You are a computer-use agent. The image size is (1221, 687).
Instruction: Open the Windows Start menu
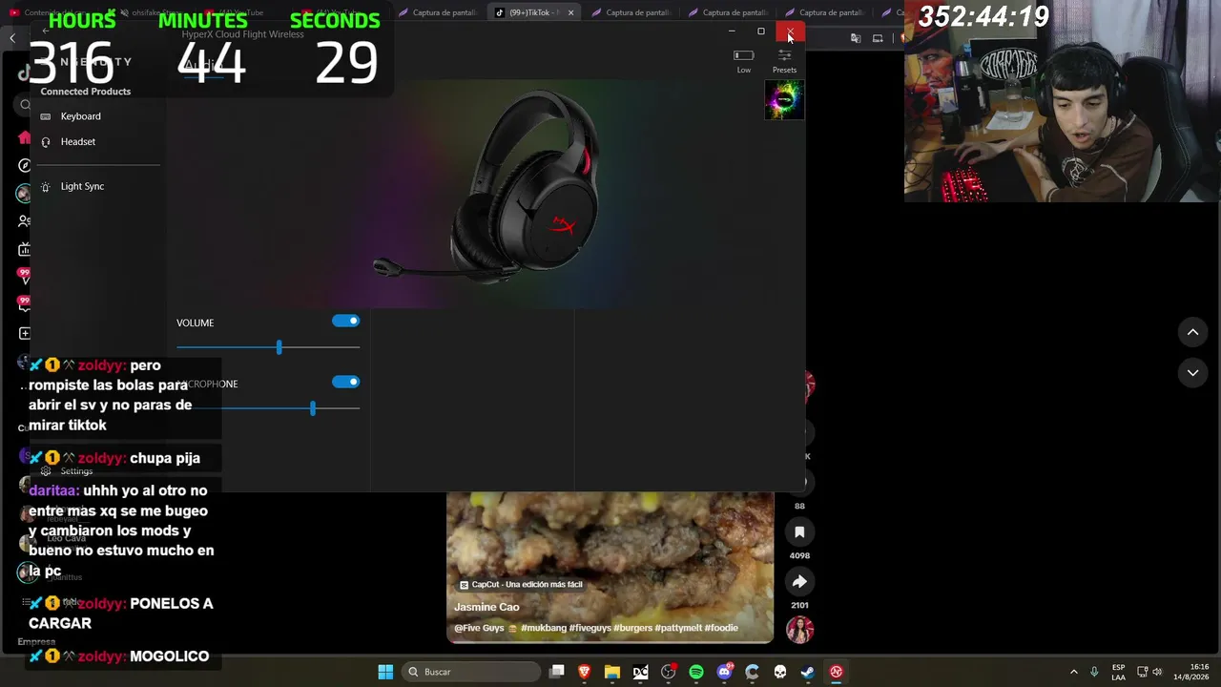pos(385,672)
